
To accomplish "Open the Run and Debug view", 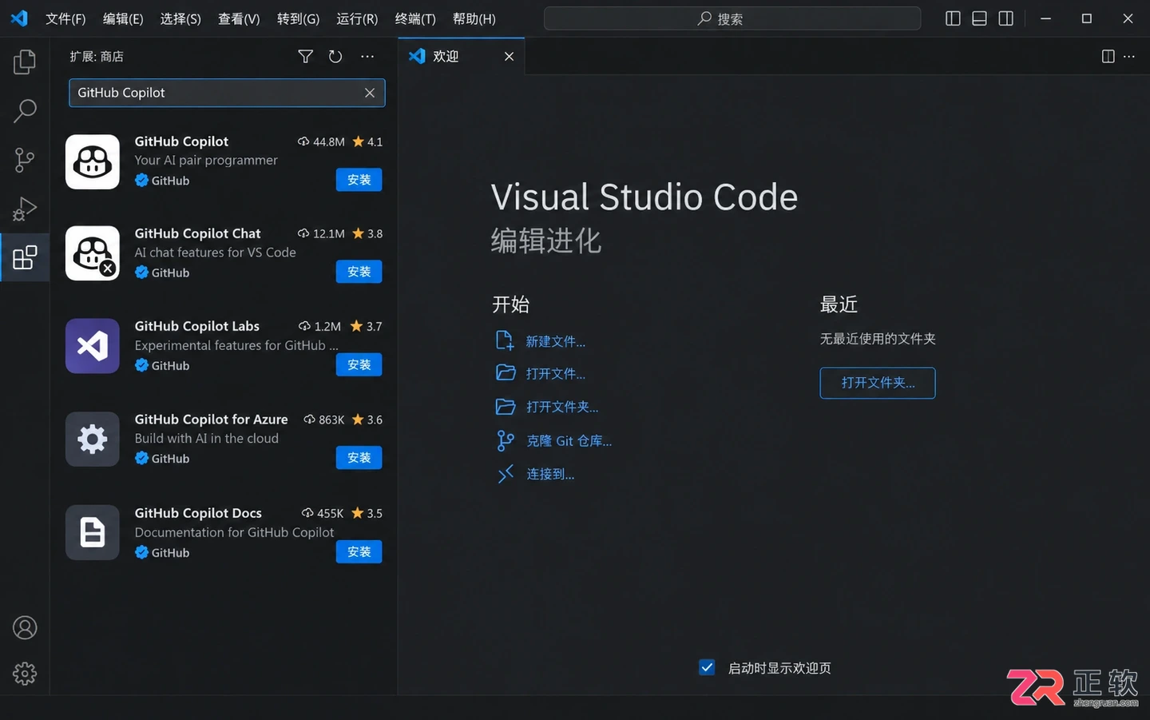I will pyautogui.click(x=25, y=209).
